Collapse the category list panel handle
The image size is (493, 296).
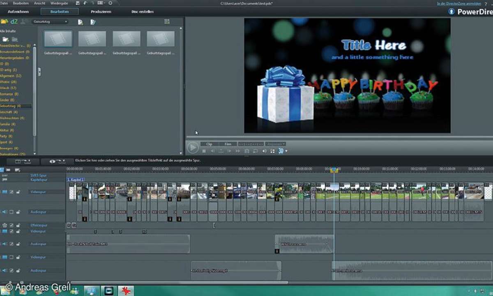[x=39, y=72]
